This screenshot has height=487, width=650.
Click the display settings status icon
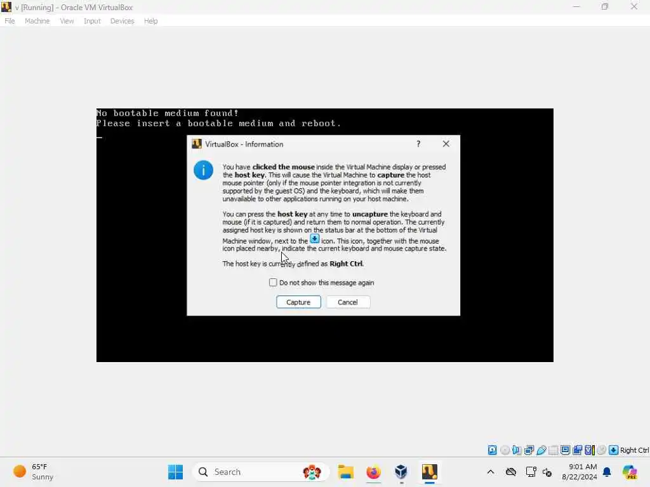tap(566, 450)
